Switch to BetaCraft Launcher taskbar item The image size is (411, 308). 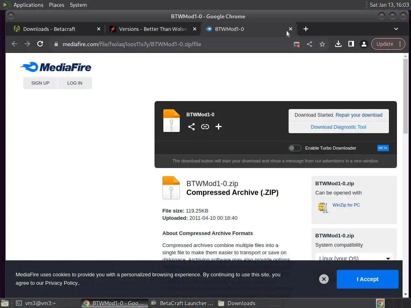point(182,303)
